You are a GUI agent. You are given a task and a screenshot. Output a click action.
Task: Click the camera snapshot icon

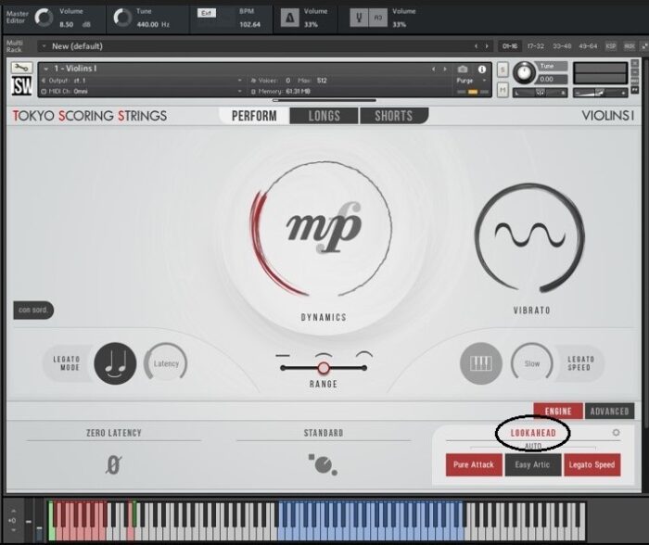coord(463,70)
